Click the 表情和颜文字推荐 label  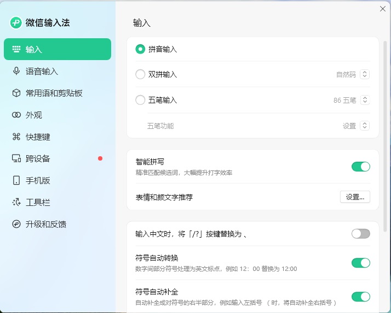pos(164,197)
